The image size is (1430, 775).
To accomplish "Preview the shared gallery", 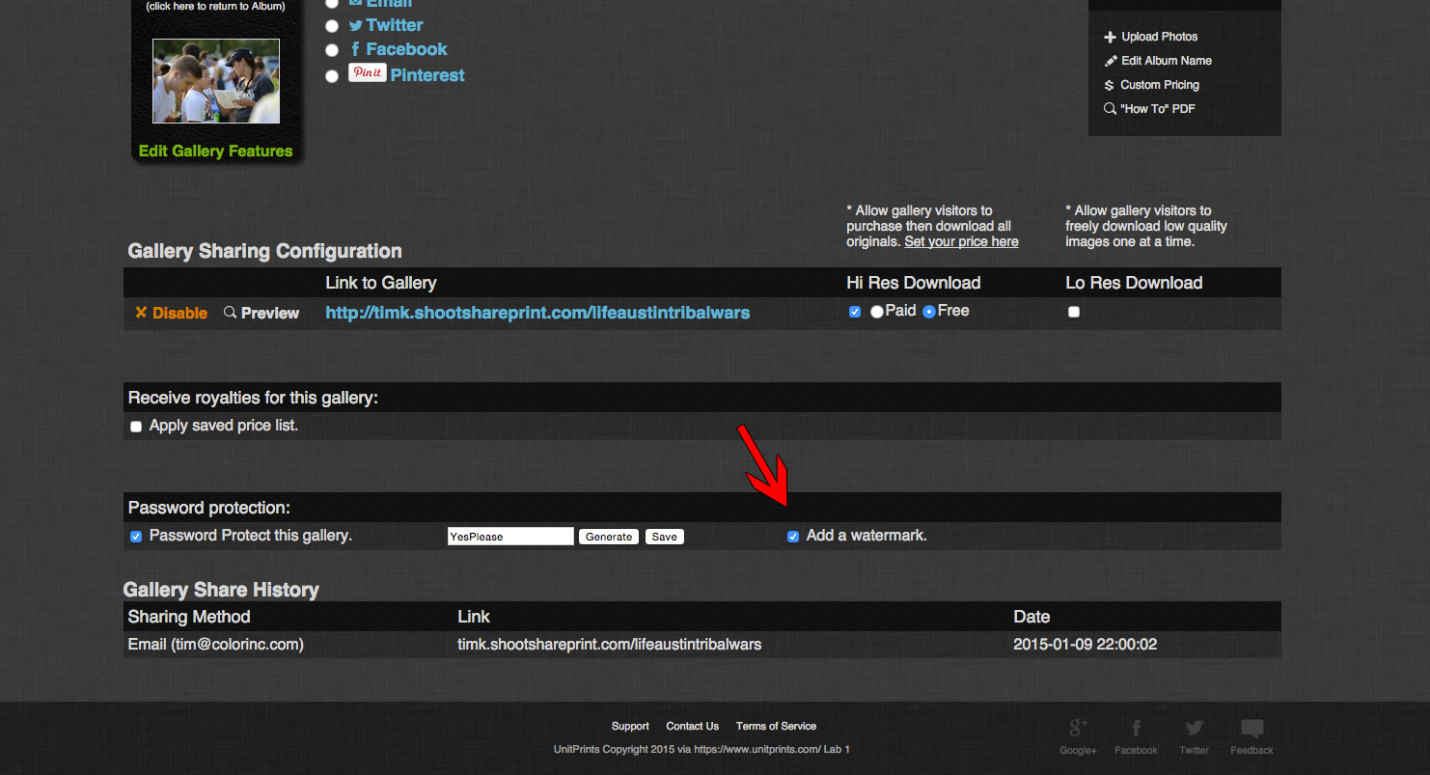I will [261, 313].
